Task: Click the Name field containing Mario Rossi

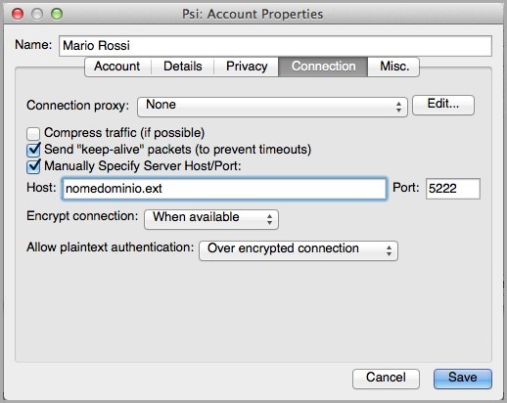Action: click(x=275, y=46)
